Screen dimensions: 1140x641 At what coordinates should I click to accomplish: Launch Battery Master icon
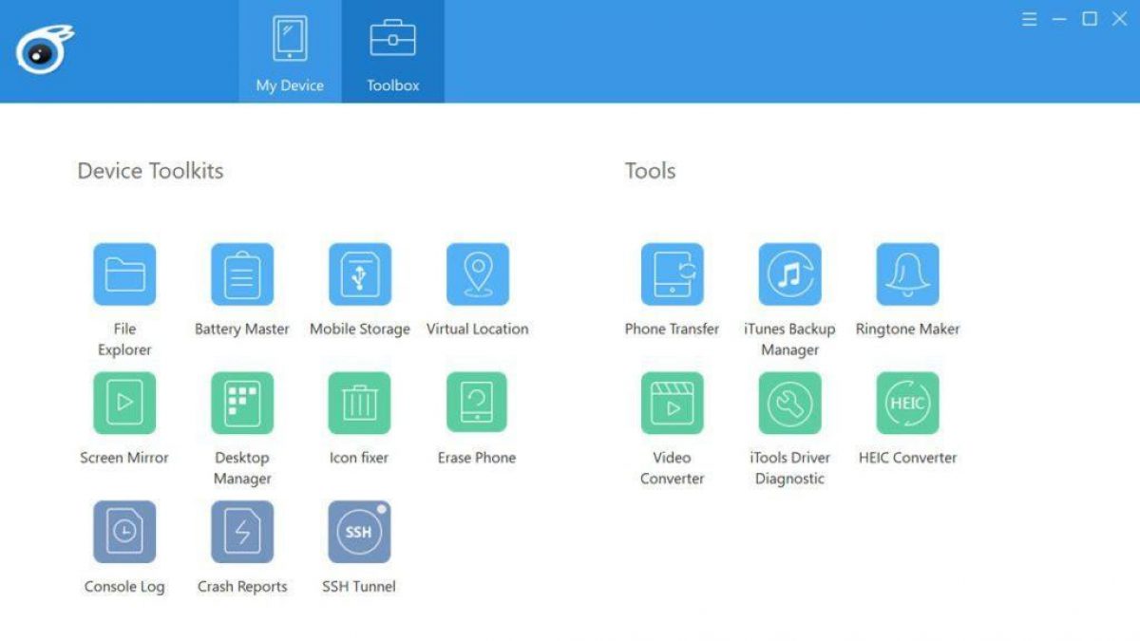click(242, 274)
